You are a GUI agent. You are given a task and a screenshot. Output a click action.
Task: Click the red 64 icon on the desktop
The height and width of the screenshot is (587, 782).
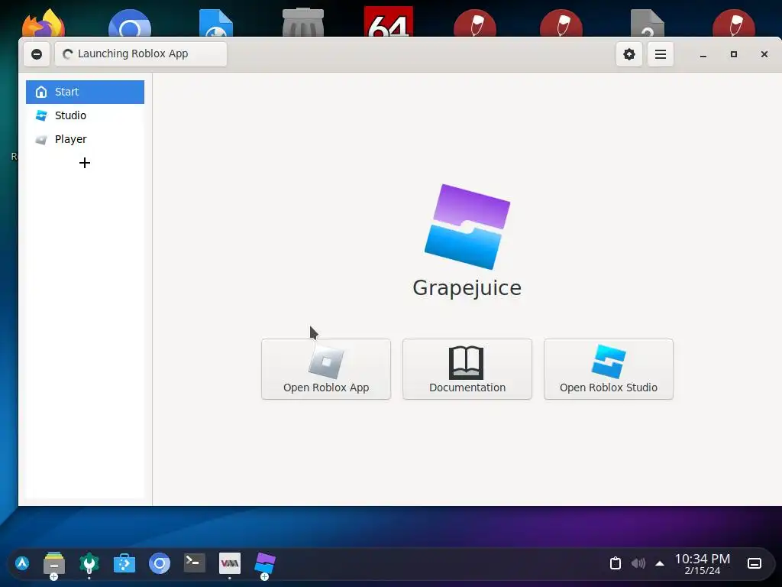click(x=389, y=21)
